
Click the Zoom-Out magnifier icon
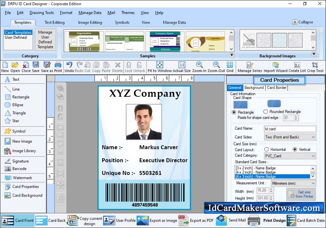[x=216, y=65]
